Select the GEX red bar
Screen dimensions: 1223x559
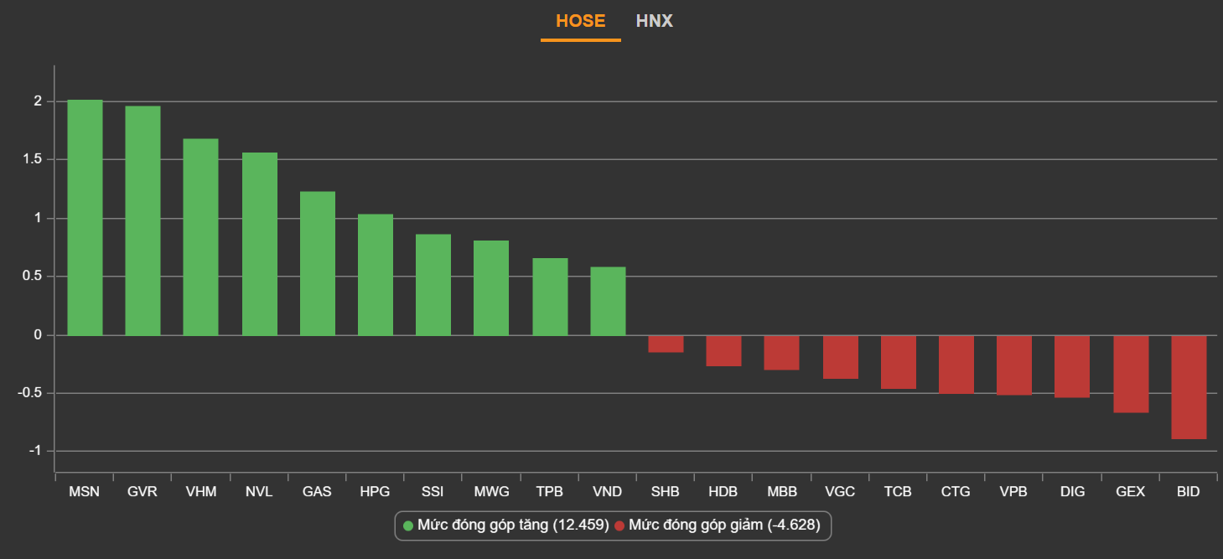1131,374
